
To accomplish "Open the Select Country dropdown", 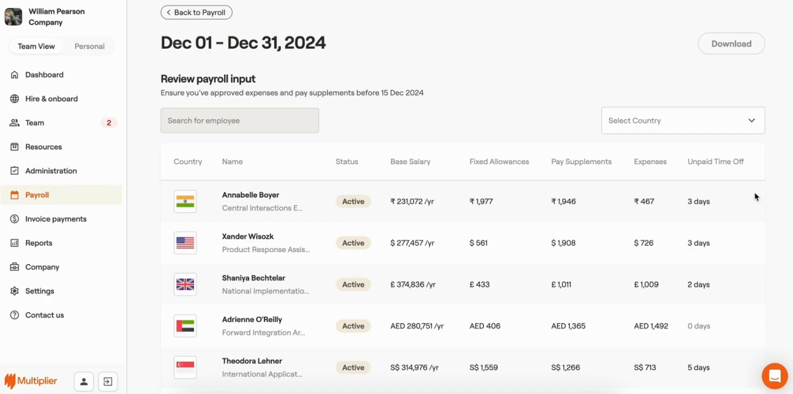I will 683,121.
